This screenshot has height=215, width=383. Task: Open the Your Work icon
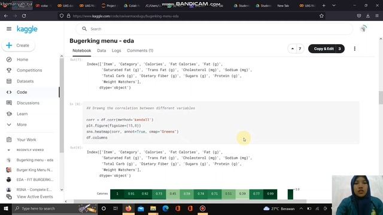pos(9,140)
